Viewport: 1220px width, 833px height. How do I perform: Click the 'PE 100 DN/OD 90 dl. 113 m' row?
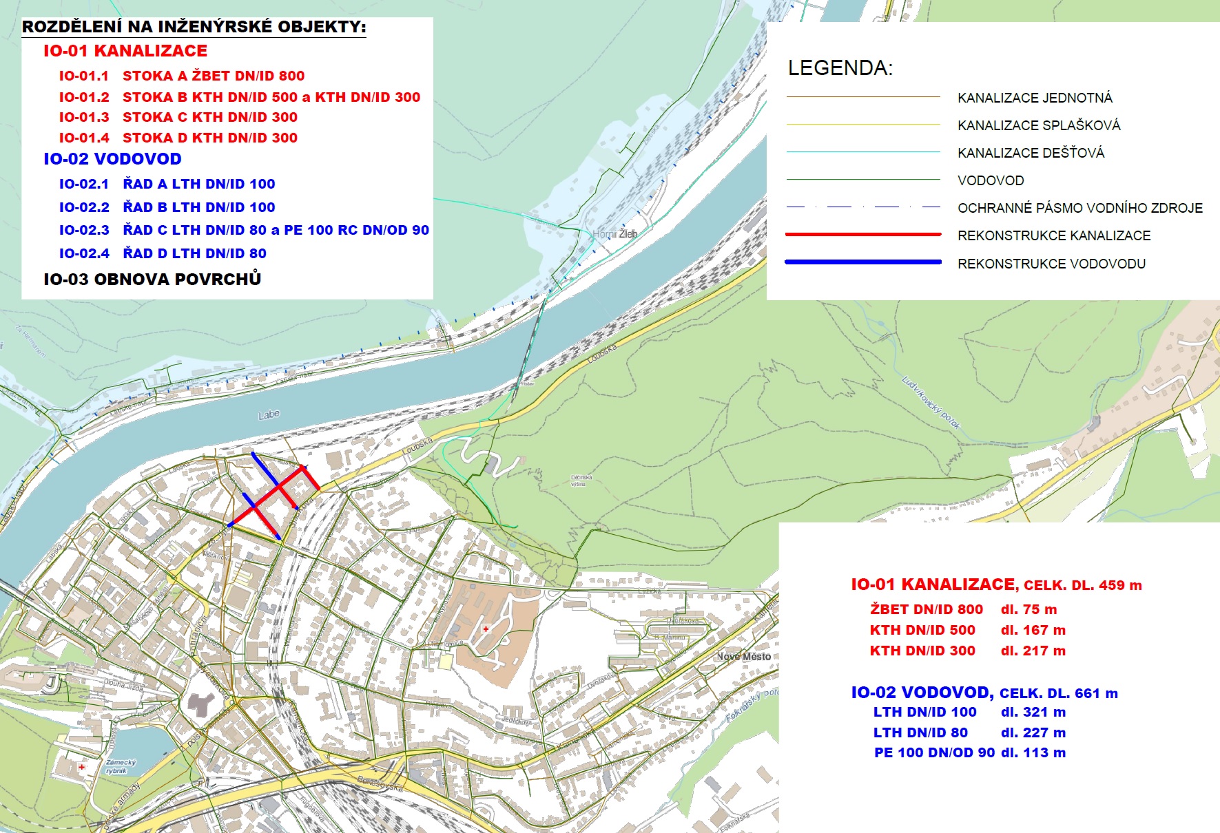click(x=970, y=752)
